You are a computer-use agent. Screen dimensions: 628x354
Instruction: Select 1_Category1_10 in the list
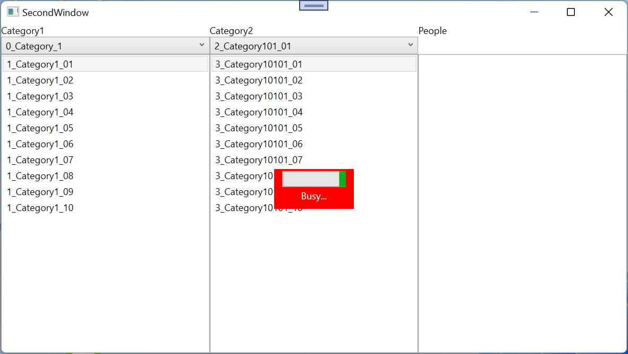[x=105, y=208]
